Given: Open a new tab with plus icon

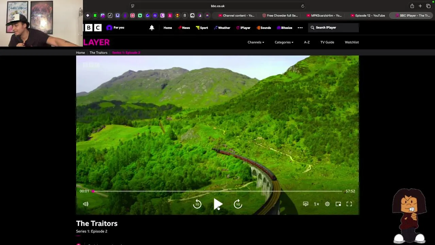Looking at the screenshot, I should coord(420,6).
